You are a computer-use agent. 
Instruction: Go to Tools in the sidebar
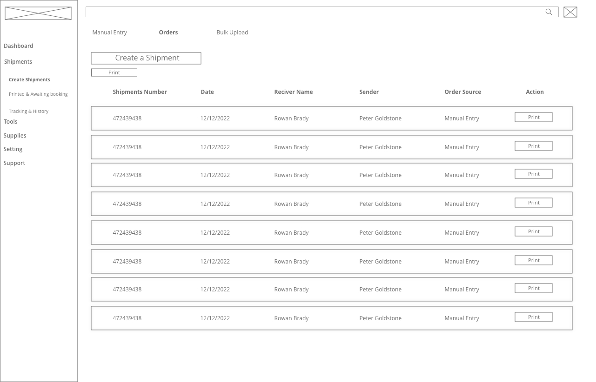coord(11,122)
